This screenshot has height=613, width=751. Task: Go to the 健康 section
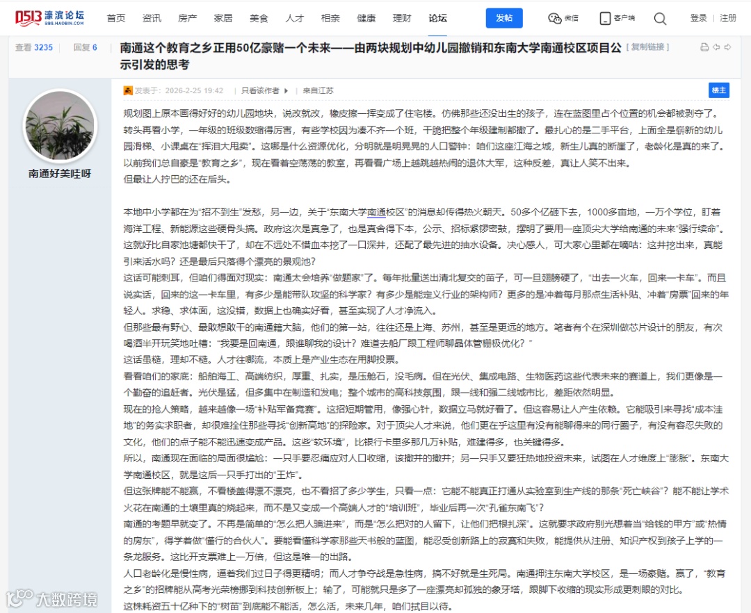tap(366, 19)
